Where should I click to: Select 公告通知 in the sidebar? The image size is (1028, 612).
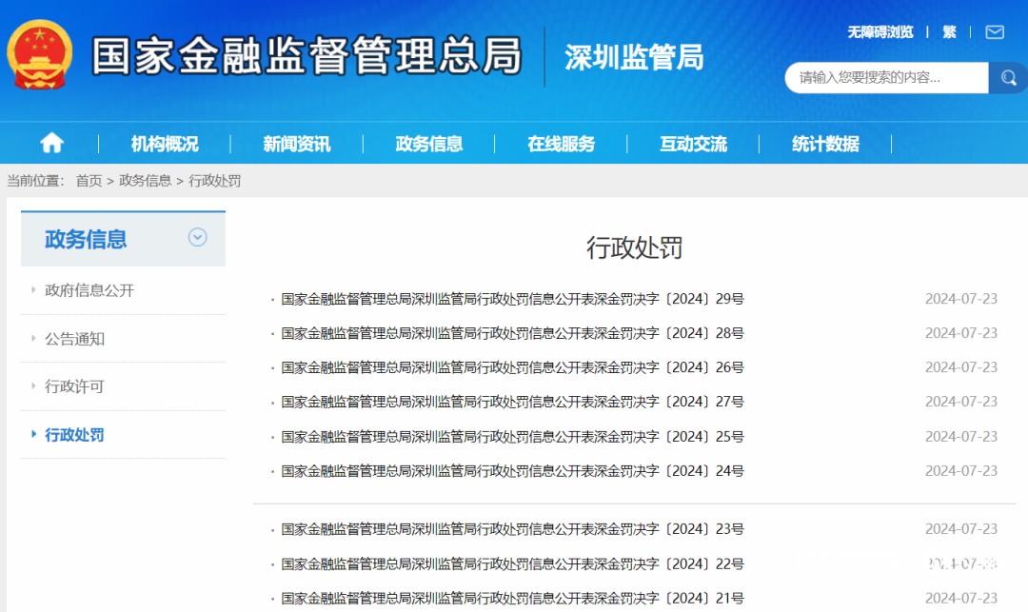74,339
